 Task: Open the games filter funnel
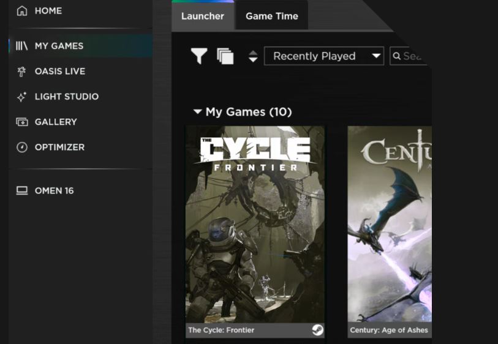pos(199,56)
